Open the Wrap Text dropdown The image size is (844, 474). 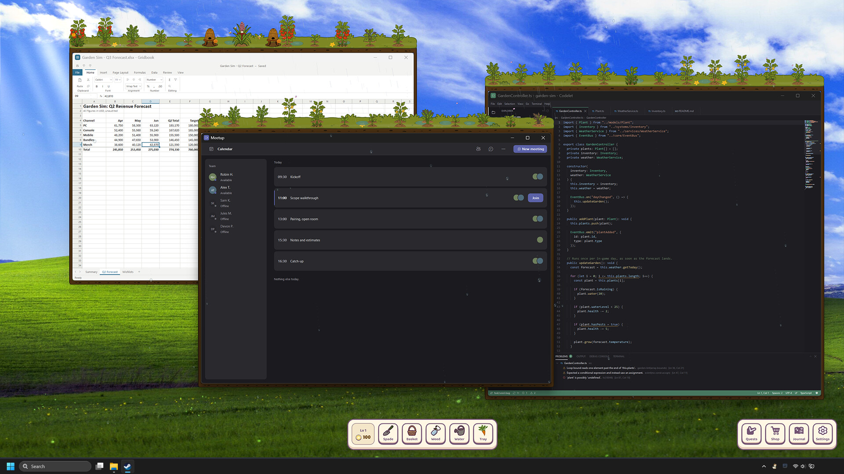pos(134,86)
